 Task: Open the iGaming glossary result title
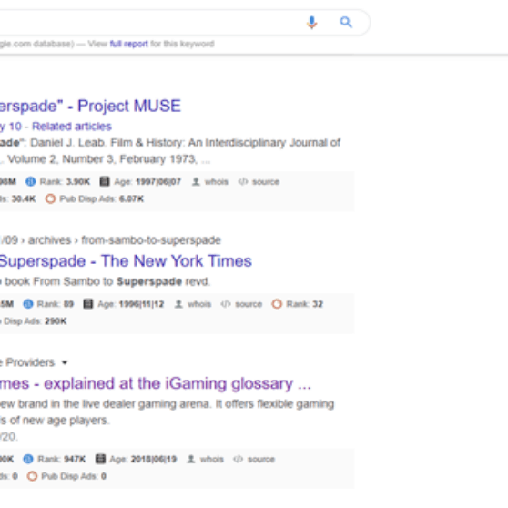156,383
